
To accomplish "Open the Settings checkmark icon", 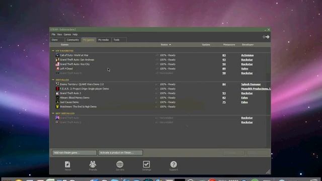I will 146,164.
